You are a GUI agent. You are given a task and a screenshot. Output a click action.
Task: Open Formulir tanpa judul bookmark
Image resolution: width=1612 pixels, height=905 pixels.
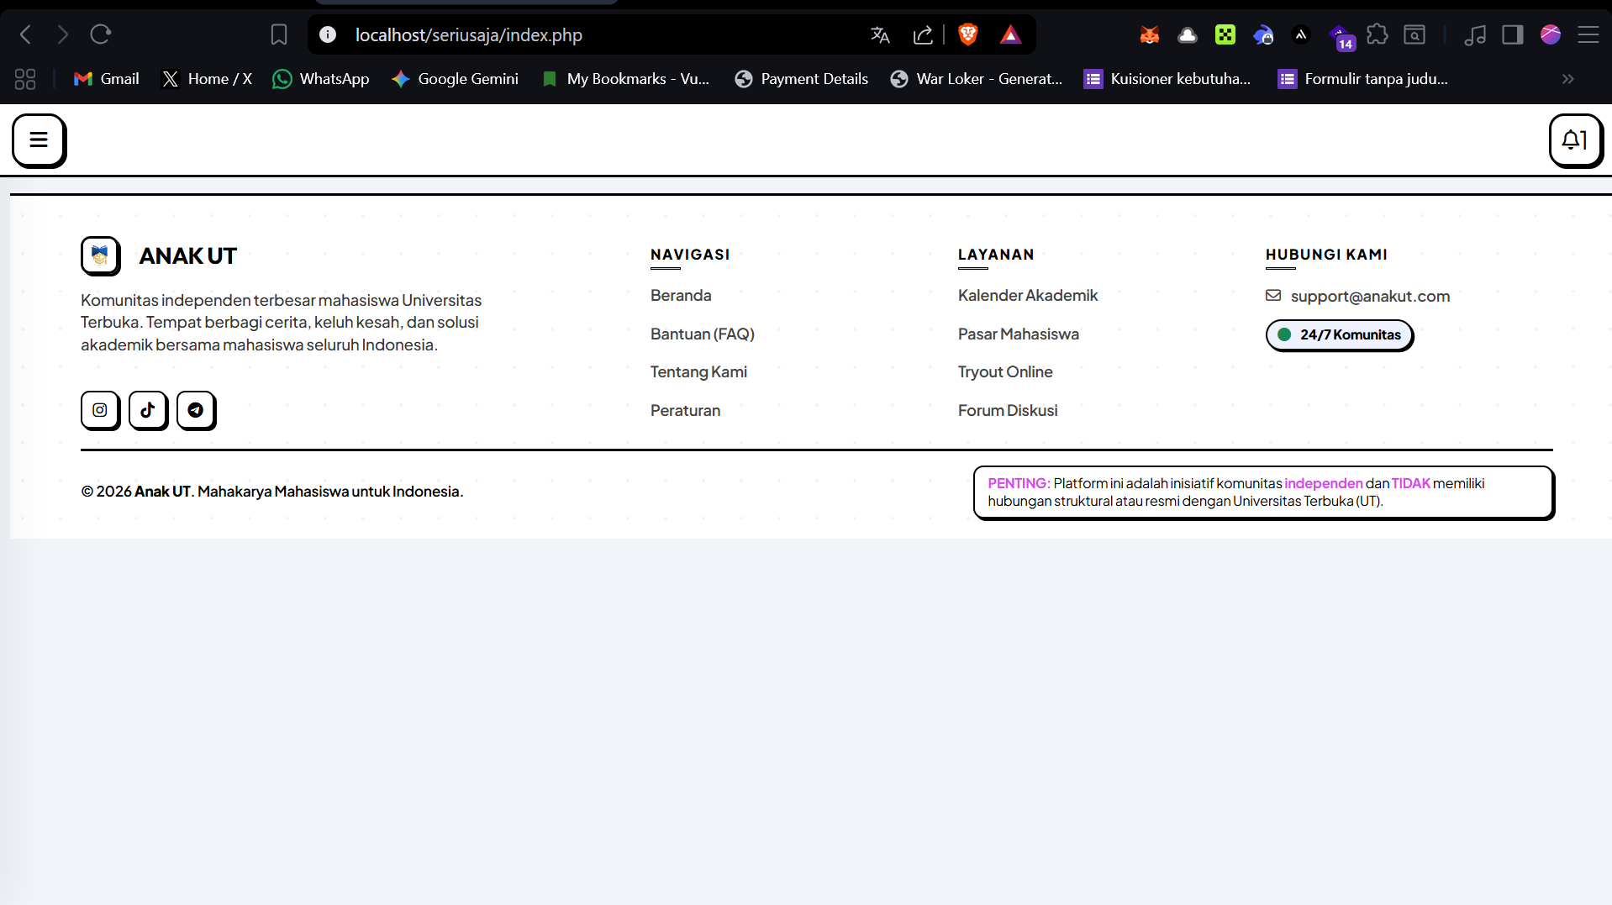coord(1363,79)
